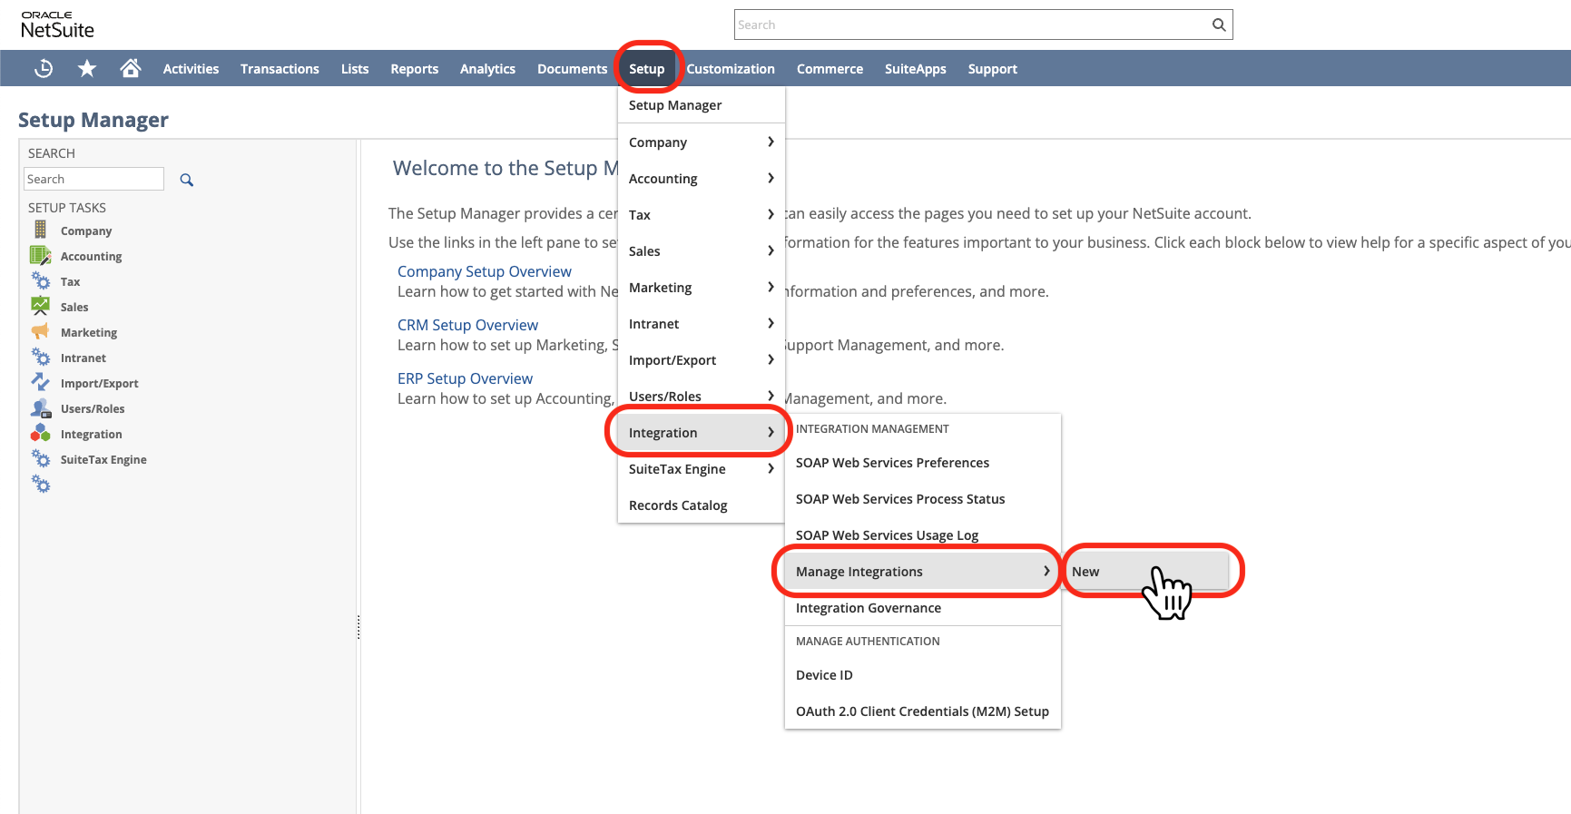Open the Customization menu
Viewport: 1571px width, 814px height.
[731, 68]
